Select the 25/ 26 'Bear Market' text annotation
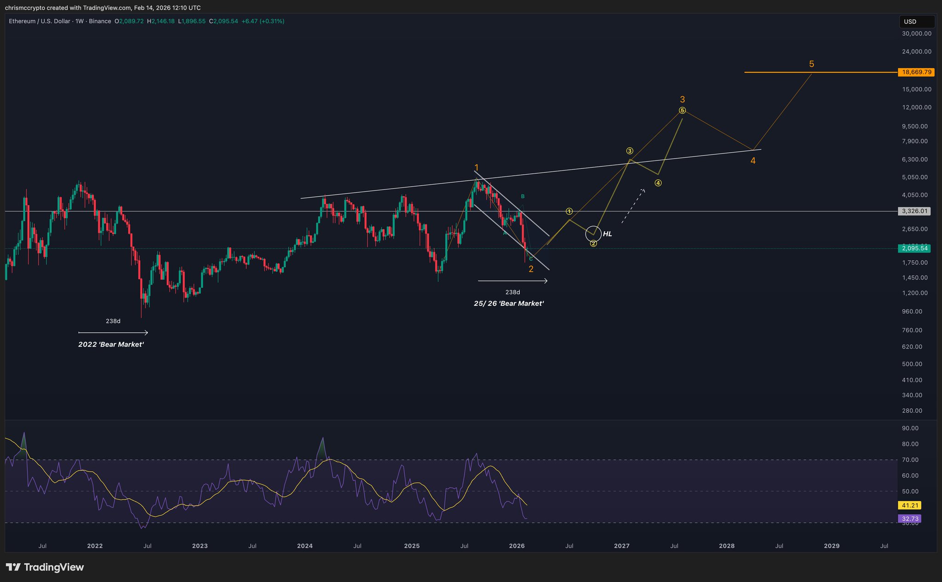 click(x=509, y=303)
